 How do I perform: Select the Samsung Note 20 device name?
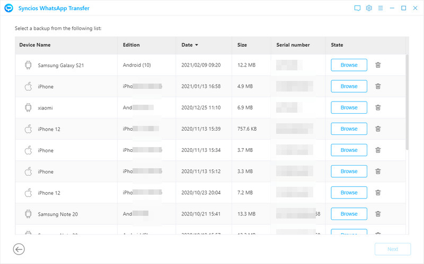(x=58, y=214)
